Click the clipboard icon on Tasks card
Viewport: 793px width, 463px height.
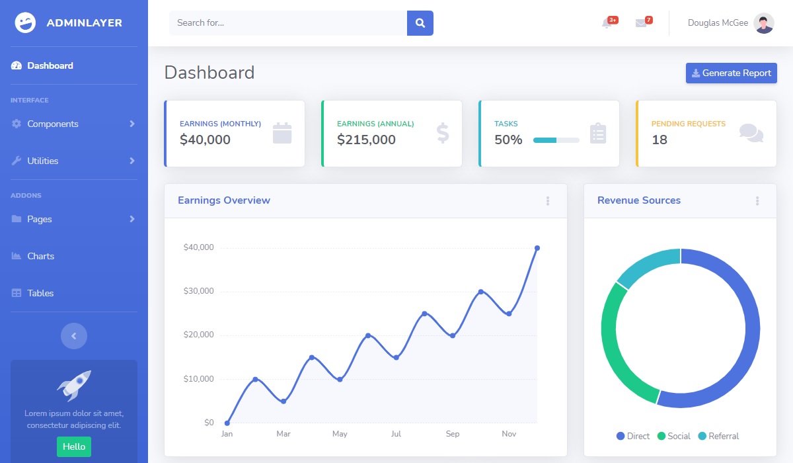pos(598,133)
